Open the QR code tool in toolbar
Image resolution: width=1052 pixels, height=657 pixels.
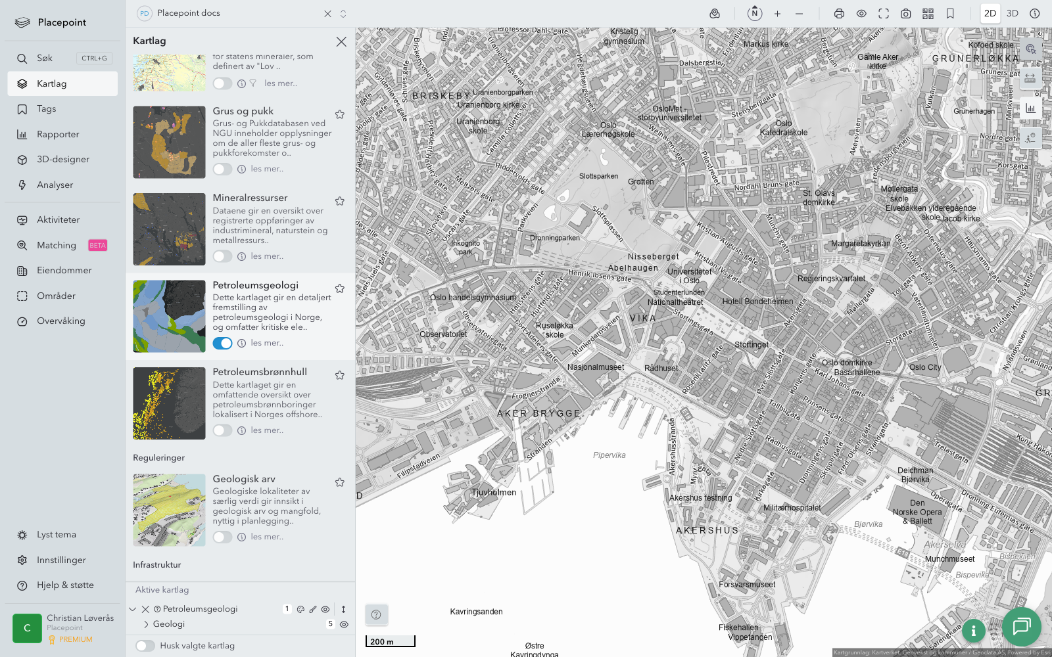tap(928, 14)
